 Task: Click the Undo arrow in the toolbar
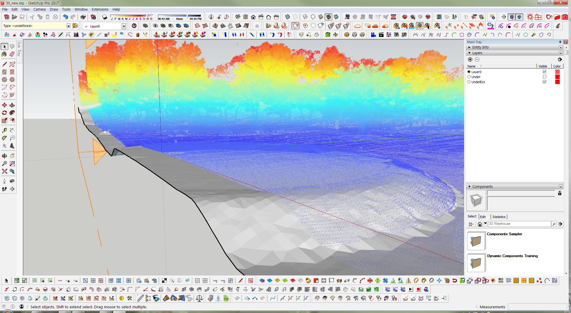click(65, 17)
